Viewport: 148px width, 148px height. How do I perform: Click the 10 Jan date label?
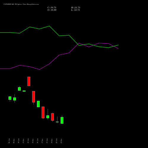tap(19, 141)
